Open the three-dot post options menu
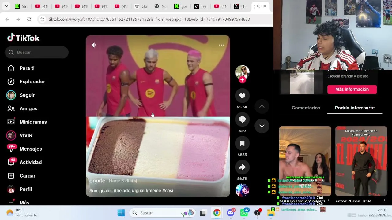The width and height of the screenshot is (392, 220). click(x=221, y=45)
